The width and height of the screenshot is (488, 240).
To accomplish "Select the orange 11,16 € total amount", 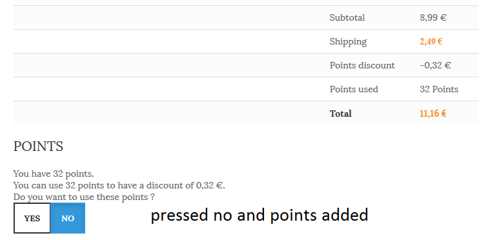I will (432, 114).
